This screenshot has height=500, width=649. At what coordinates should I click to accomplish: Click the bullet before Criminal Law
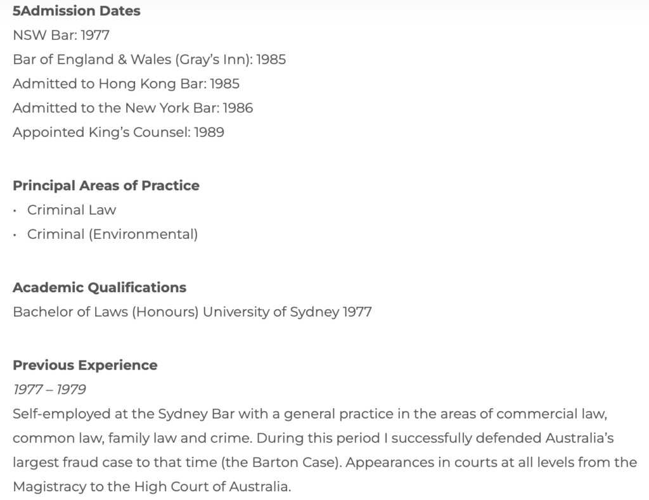tap(15, 210)
